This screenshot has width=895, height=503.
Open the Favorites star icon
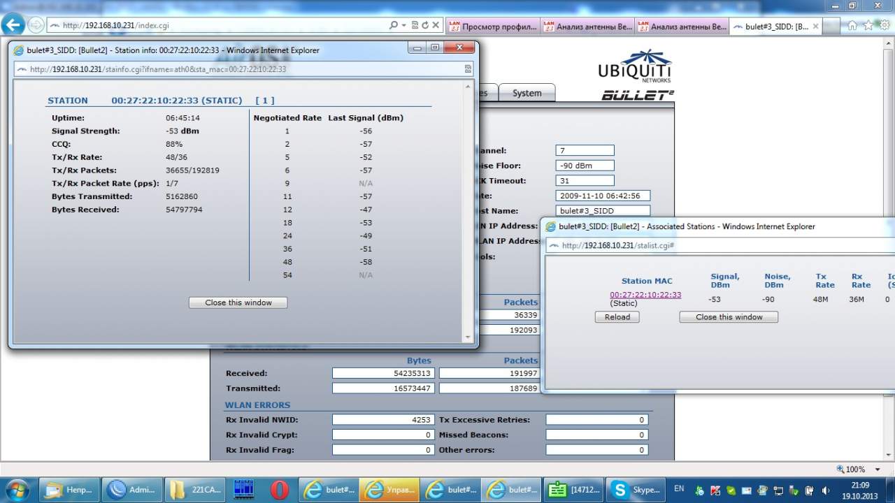868,25
